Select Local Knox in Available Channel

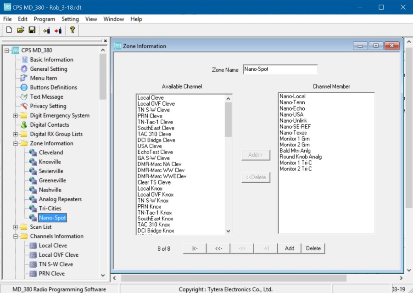150,189
